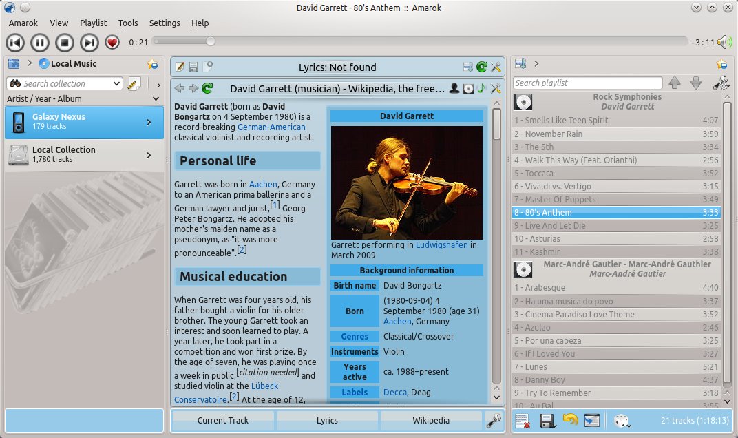Image resolution: width=738 pixels, height=438 pixels.
Task: Open the Playlist menu
Action: click(x=93, y=23)
